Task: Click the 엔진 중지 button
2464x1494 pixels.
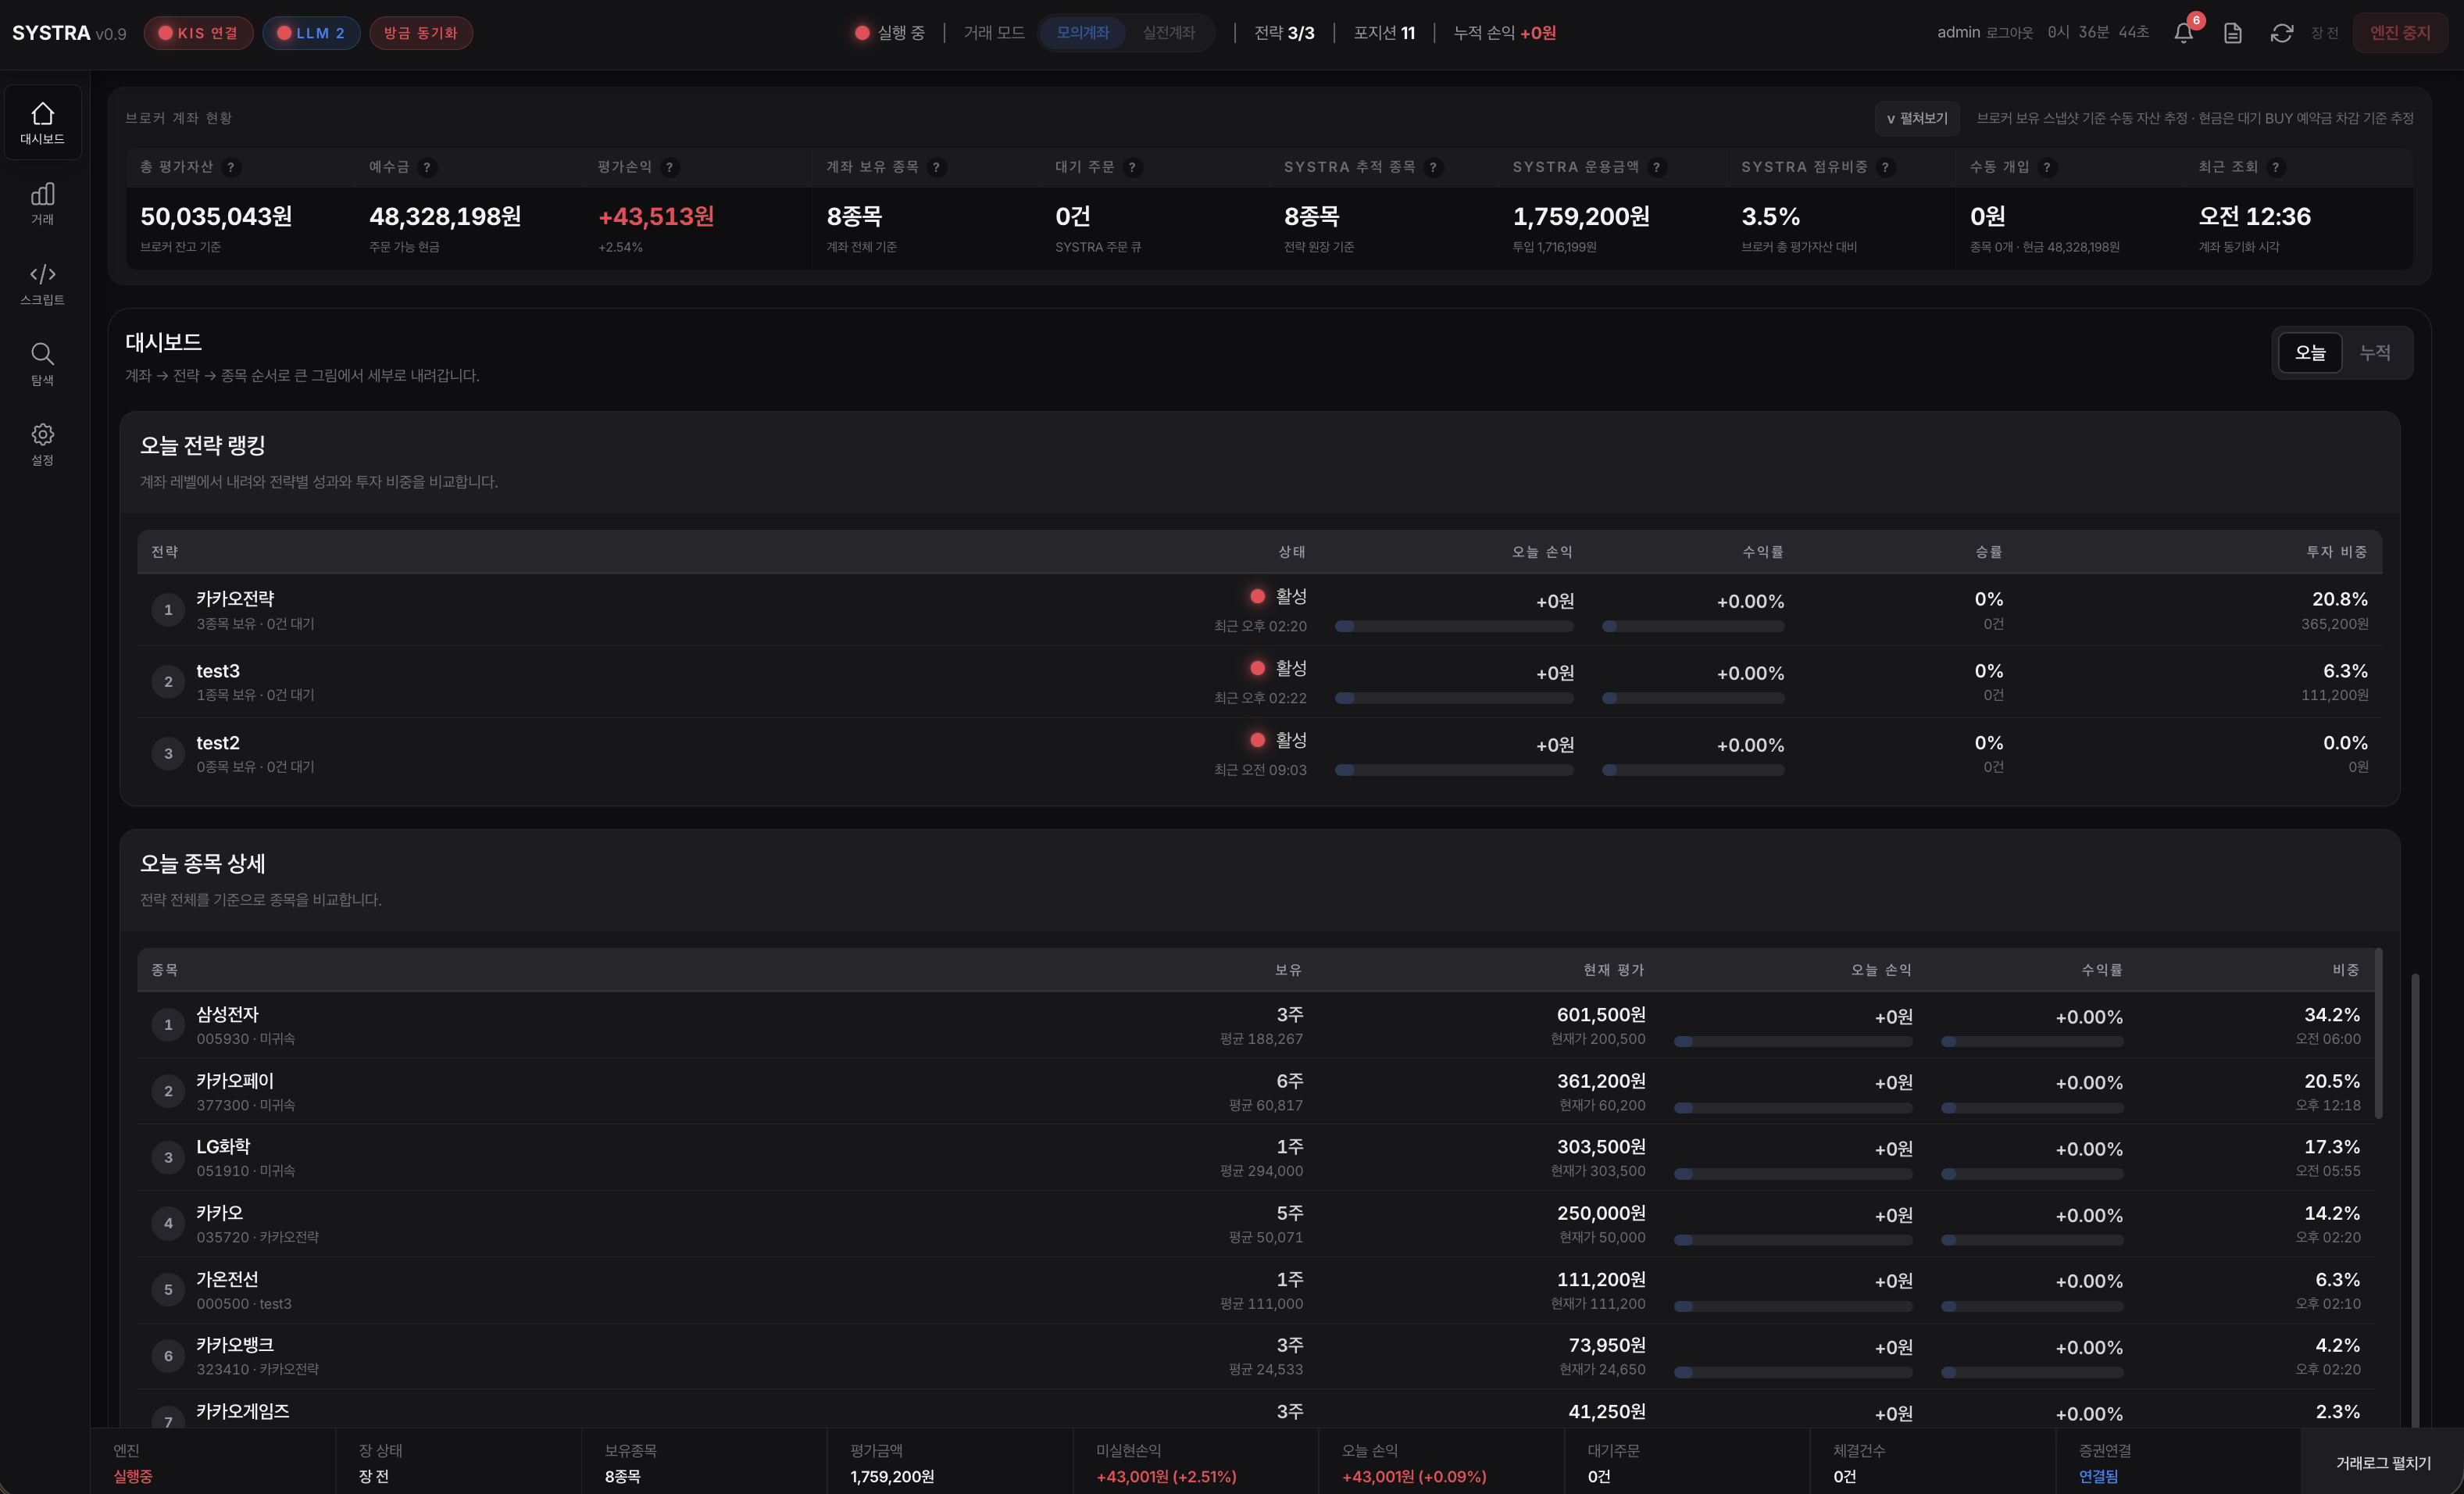Action: (x=2399, y=33)
